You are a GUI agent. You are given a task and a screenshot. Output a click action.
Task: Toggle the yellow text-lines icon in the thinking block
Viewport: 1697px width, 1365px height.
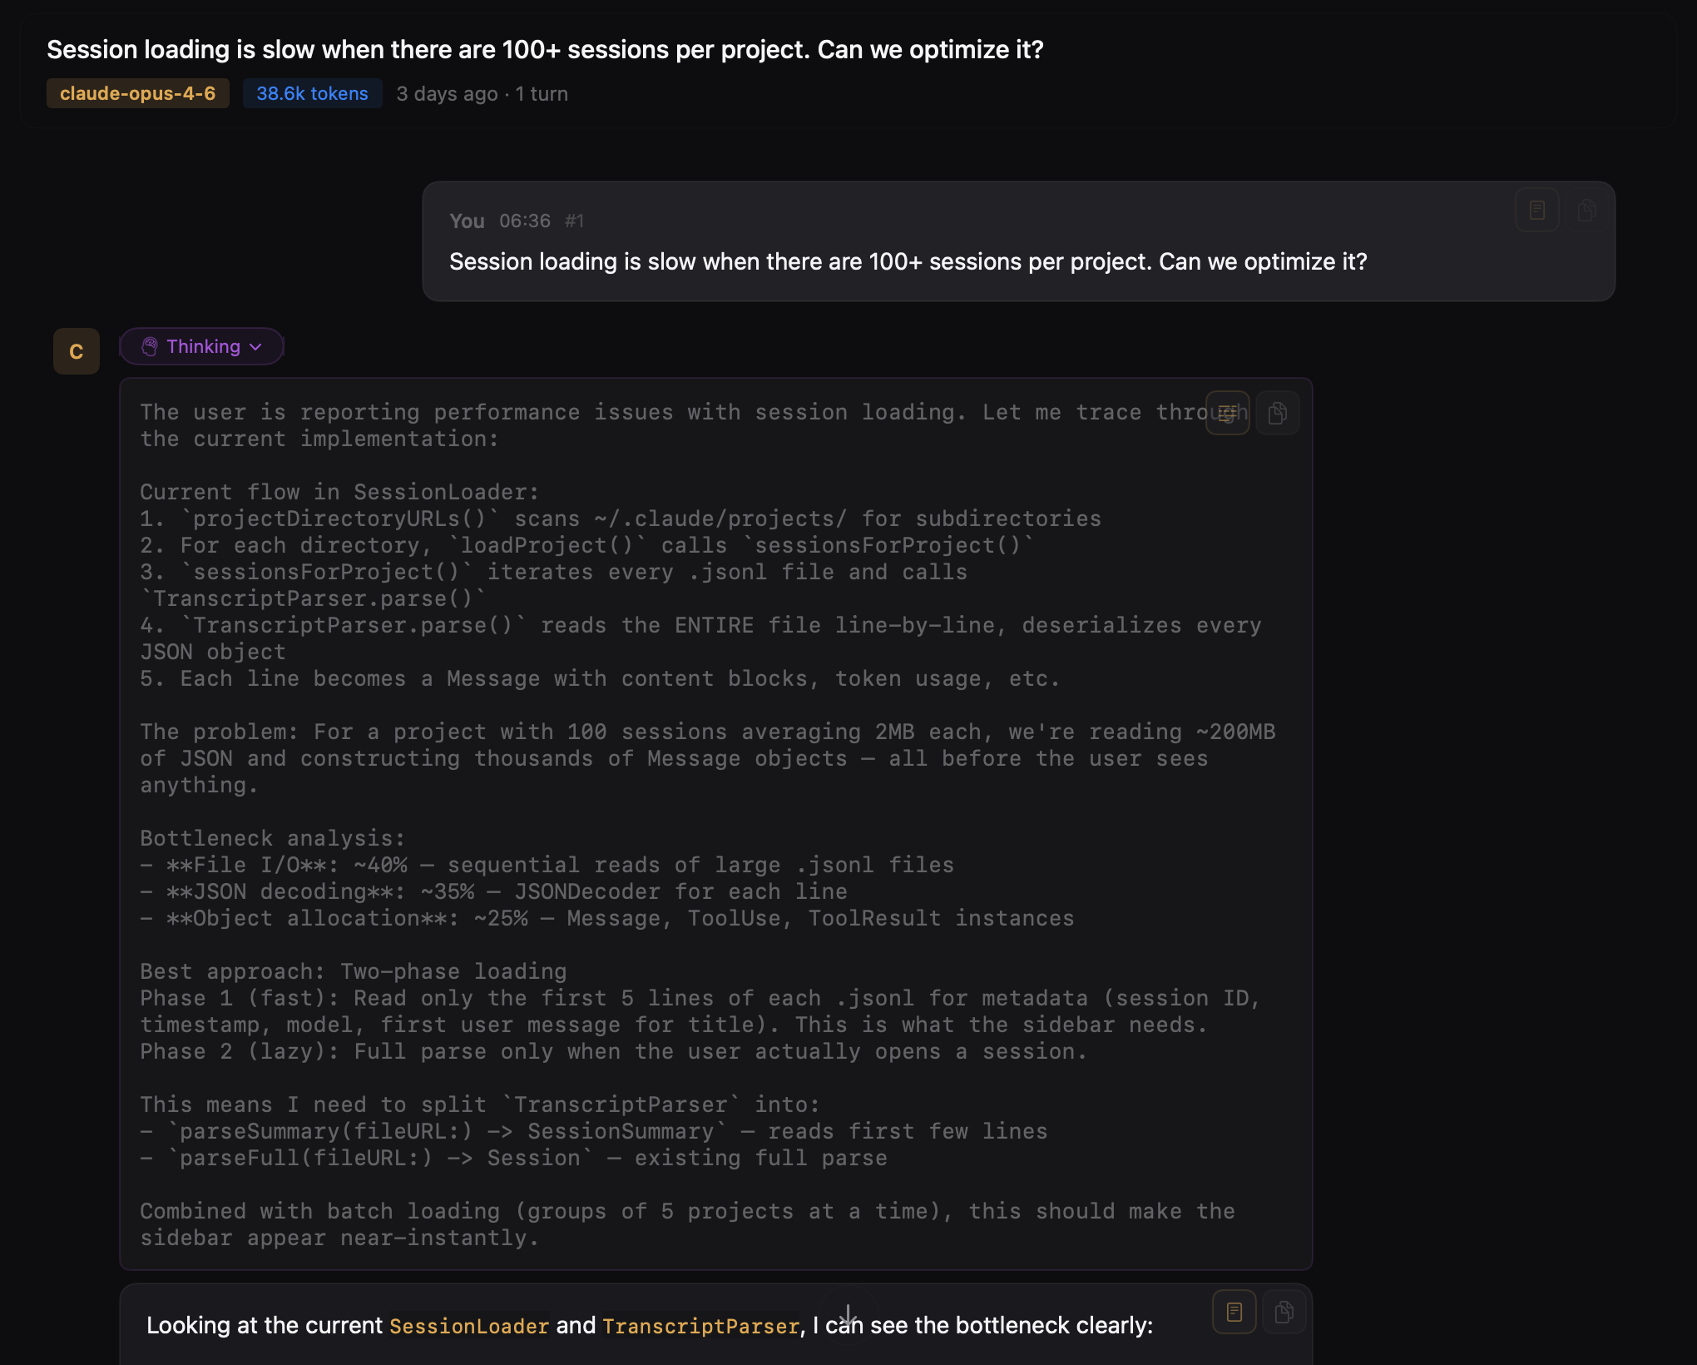(1227, 413)
